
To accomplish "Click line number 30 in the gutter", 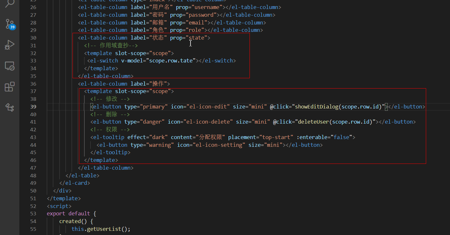I will 33,38.
